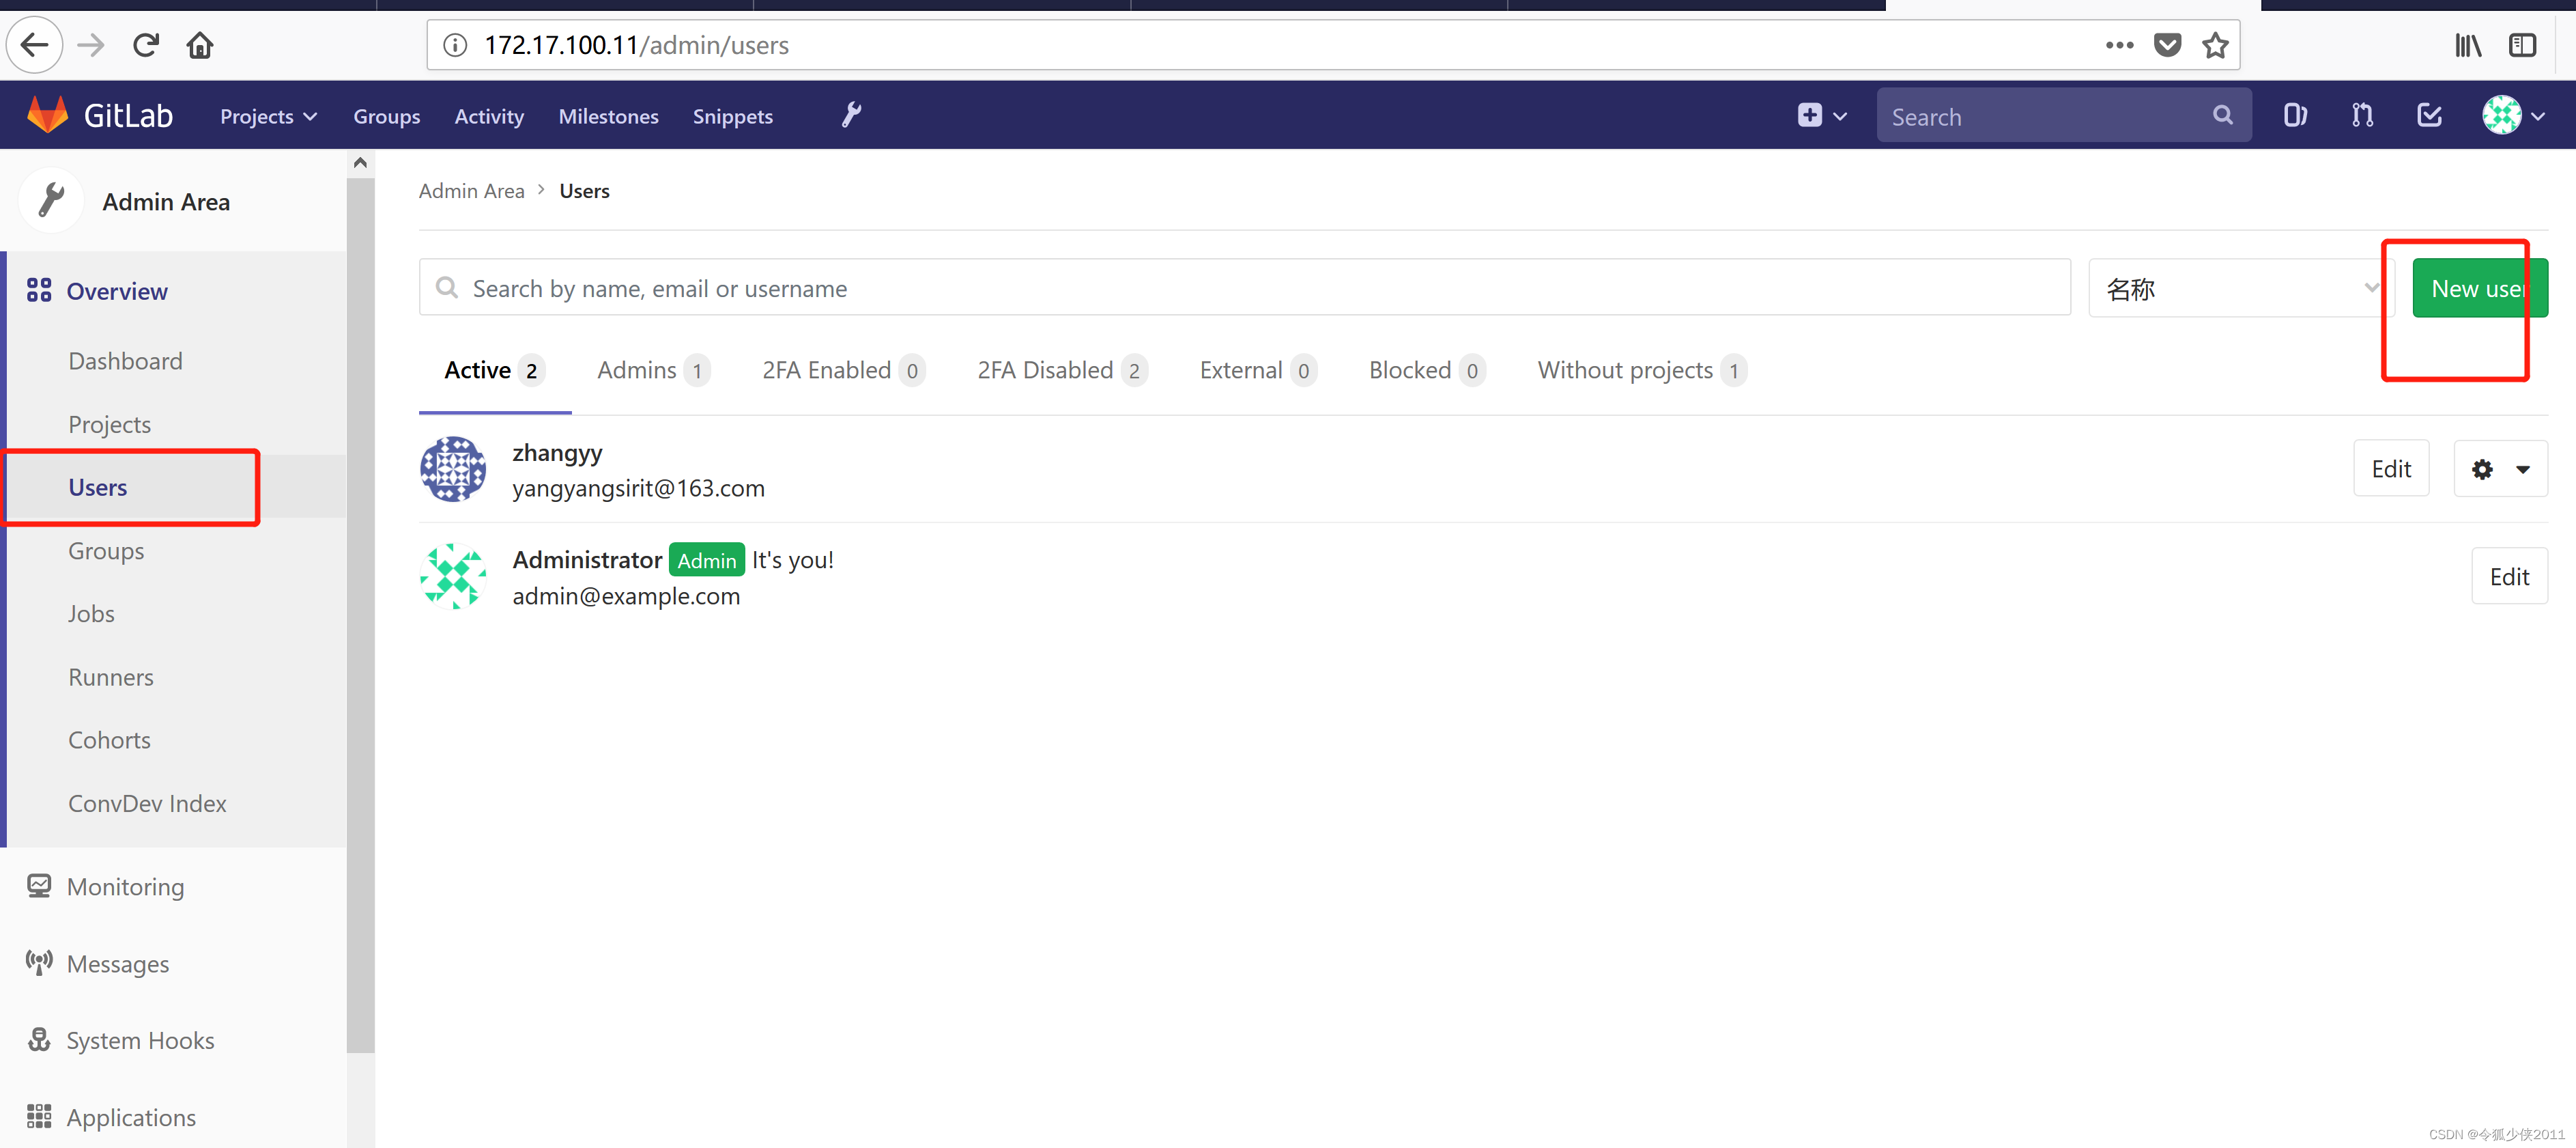Image resolution: width=2576 pixels, height=1148 pixels.
Task: Click the GitLab fox logo
Action: tap(47, 115)
